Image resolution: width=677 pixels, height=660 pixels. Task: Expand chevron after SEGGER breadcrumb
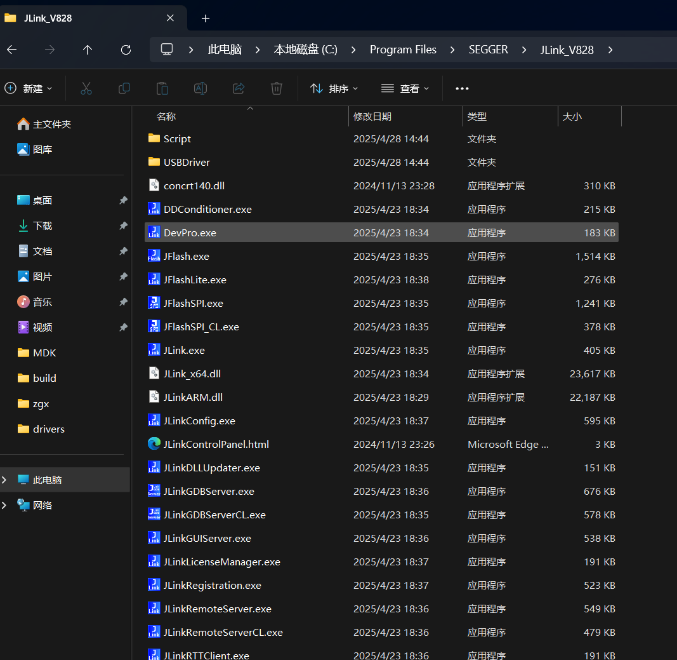[x=524, y=50]
